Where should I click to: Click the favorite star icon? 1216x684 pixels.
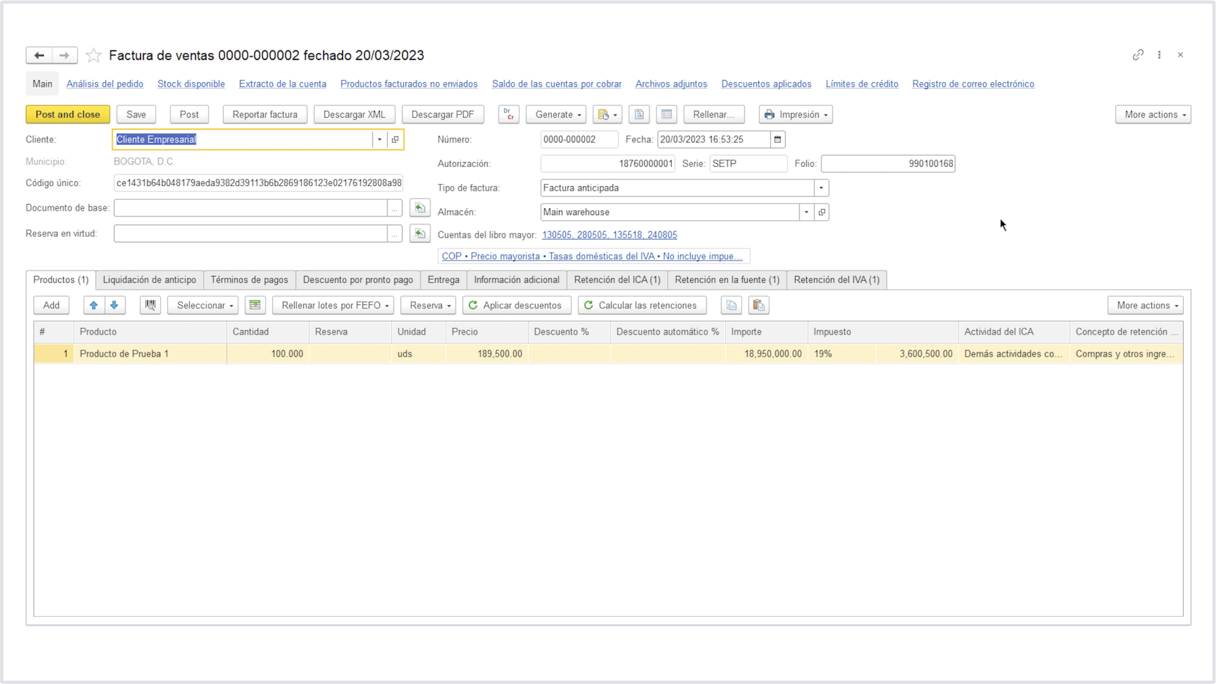[x=94, y=56]
